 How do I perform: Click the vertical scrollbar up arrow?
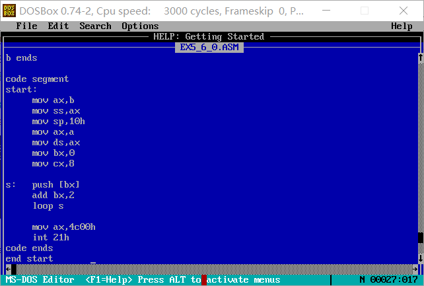point(421,58)
